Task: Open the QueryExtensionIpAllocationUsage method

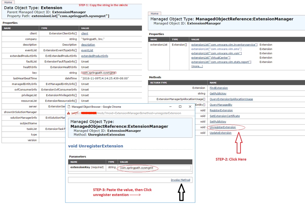Action: click(x=231, y=99)
